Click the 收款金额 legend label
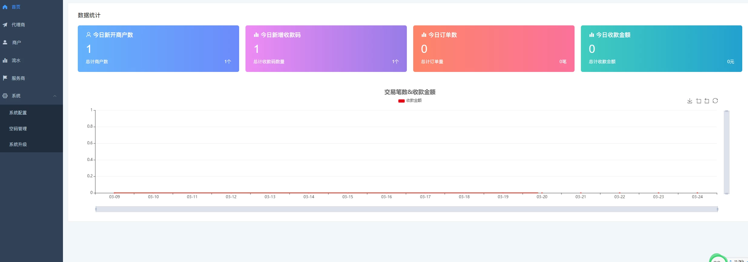 [x=414, y=101]
